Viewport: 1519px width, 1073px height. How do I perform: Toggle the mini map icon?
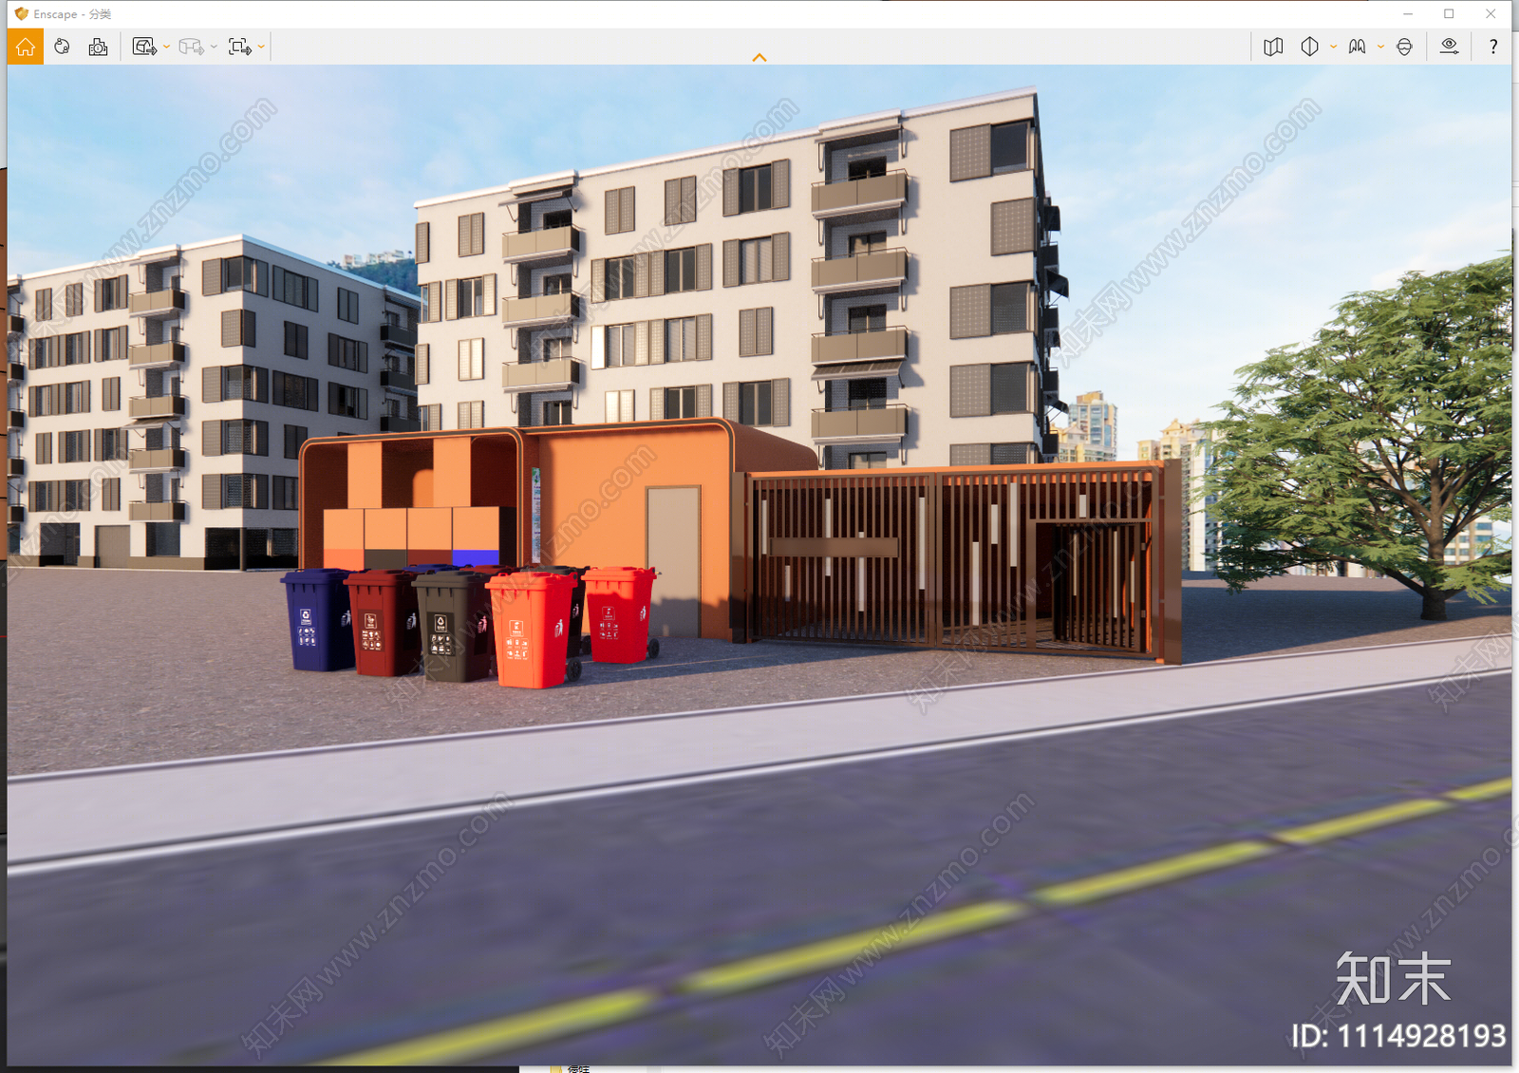click(1274, 47)
